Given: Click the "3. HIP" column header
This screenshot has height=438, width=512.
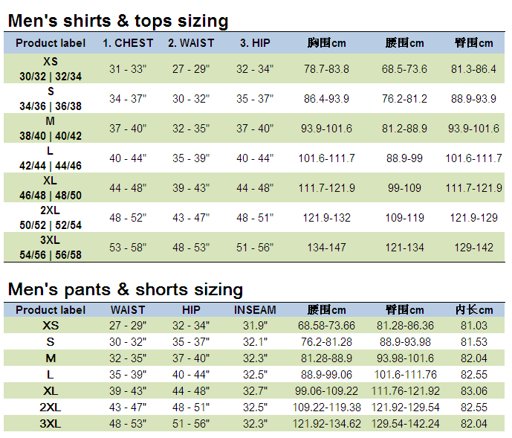Looking at the screenshot, I should coord(255,43).
